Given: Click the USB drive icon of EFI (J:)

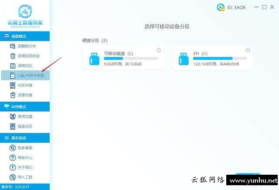Looking at the screenshot, I should coord(184,59).
